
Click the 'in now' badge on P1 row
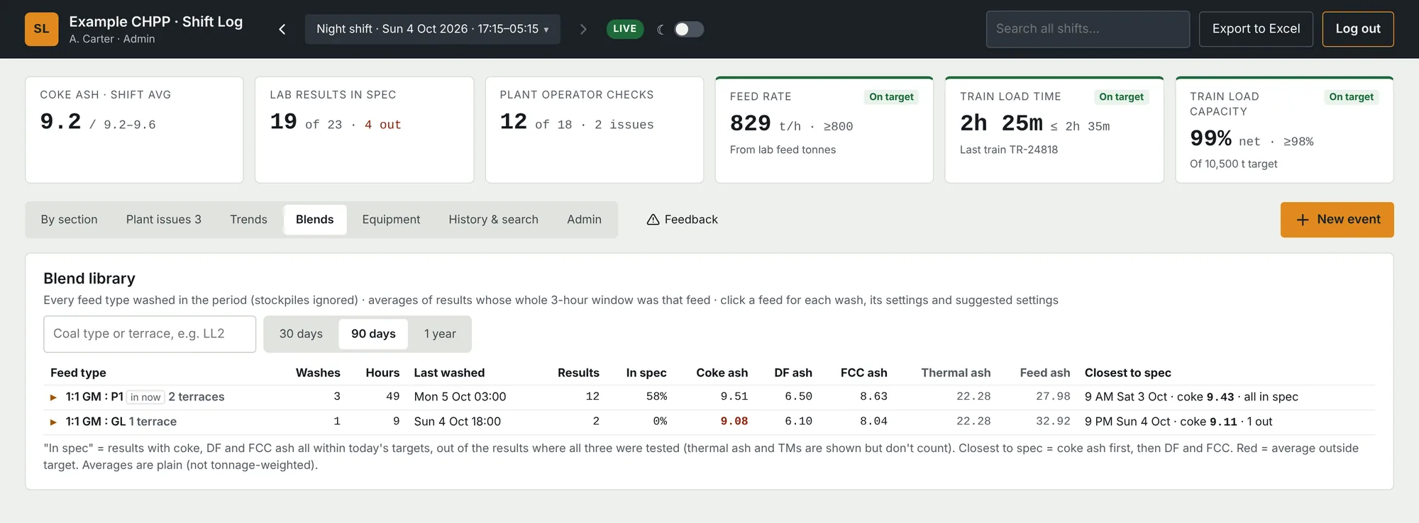(x=145, y=398)
